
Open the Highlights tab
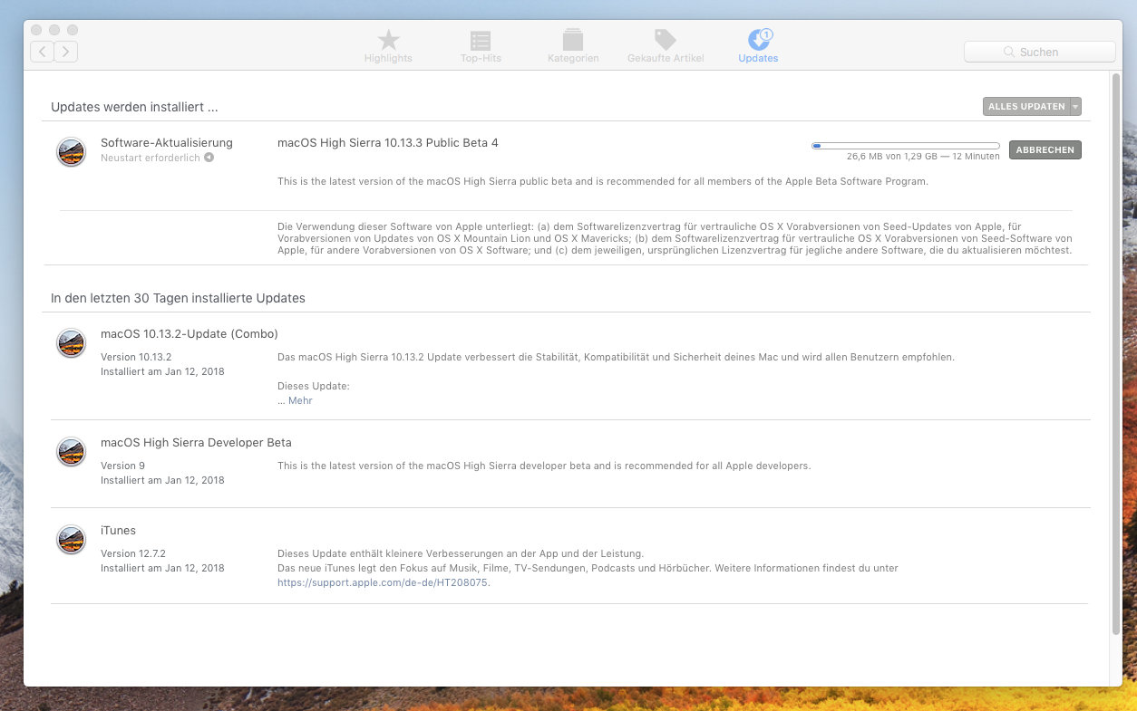tap(388, 45)
